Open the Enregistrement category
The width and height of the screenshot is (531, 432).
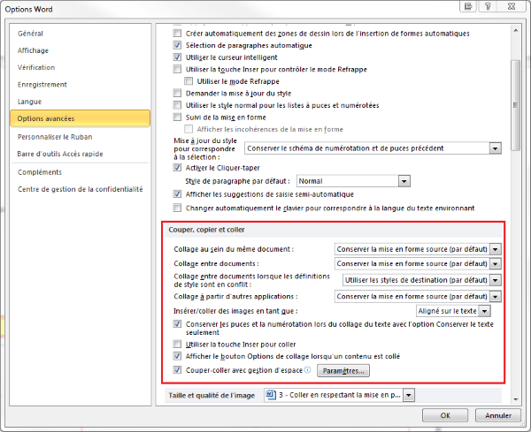(x=42, y=85)
